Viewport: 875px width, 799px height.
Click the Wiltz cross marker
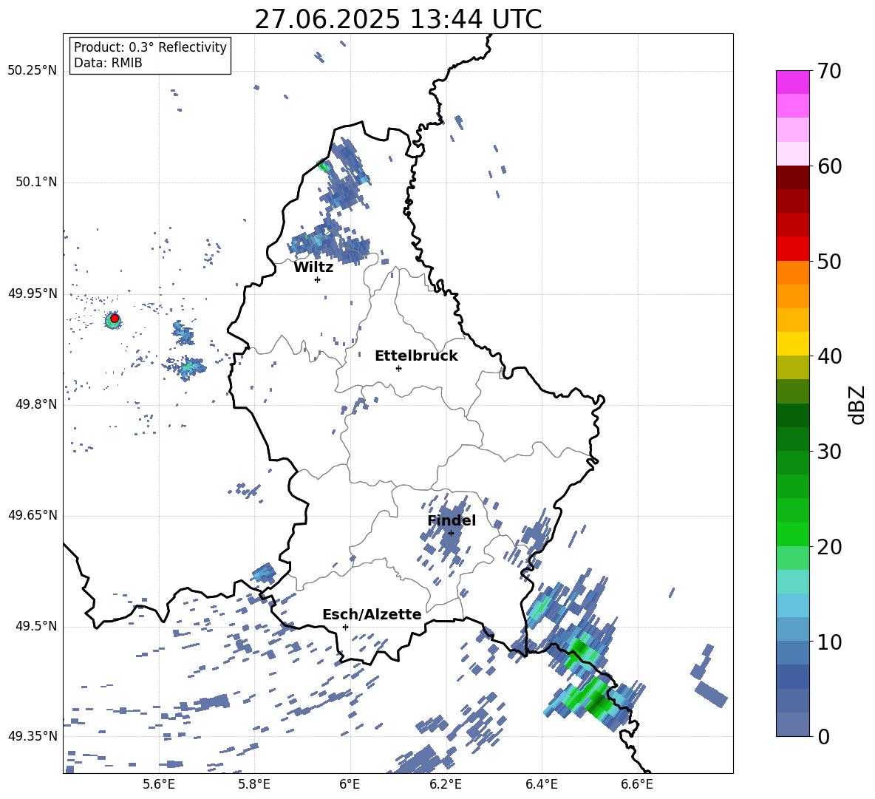[318, 279]
